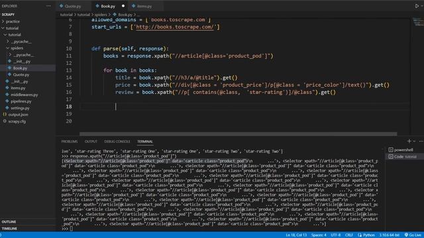The width and height of the screenshot is (424, 238).
Task: Click the start_urls books.toscrape.com link
Action: click(x=175, y=27)
